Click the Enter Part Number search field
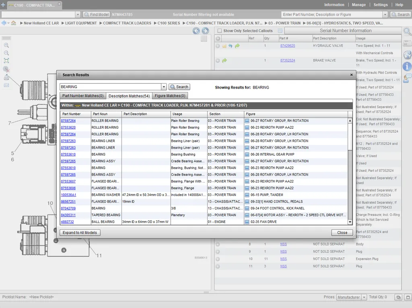412x308 pixels. point(332,14)
